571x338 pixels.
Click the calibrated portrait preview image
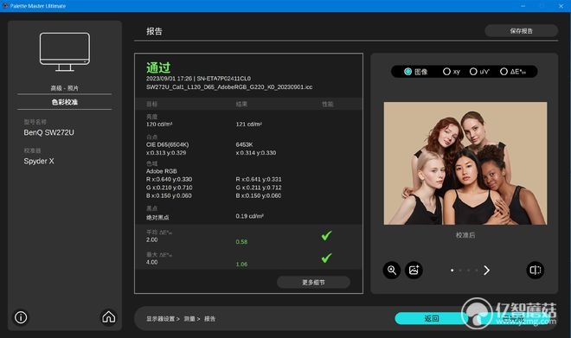tap(465, 163)
